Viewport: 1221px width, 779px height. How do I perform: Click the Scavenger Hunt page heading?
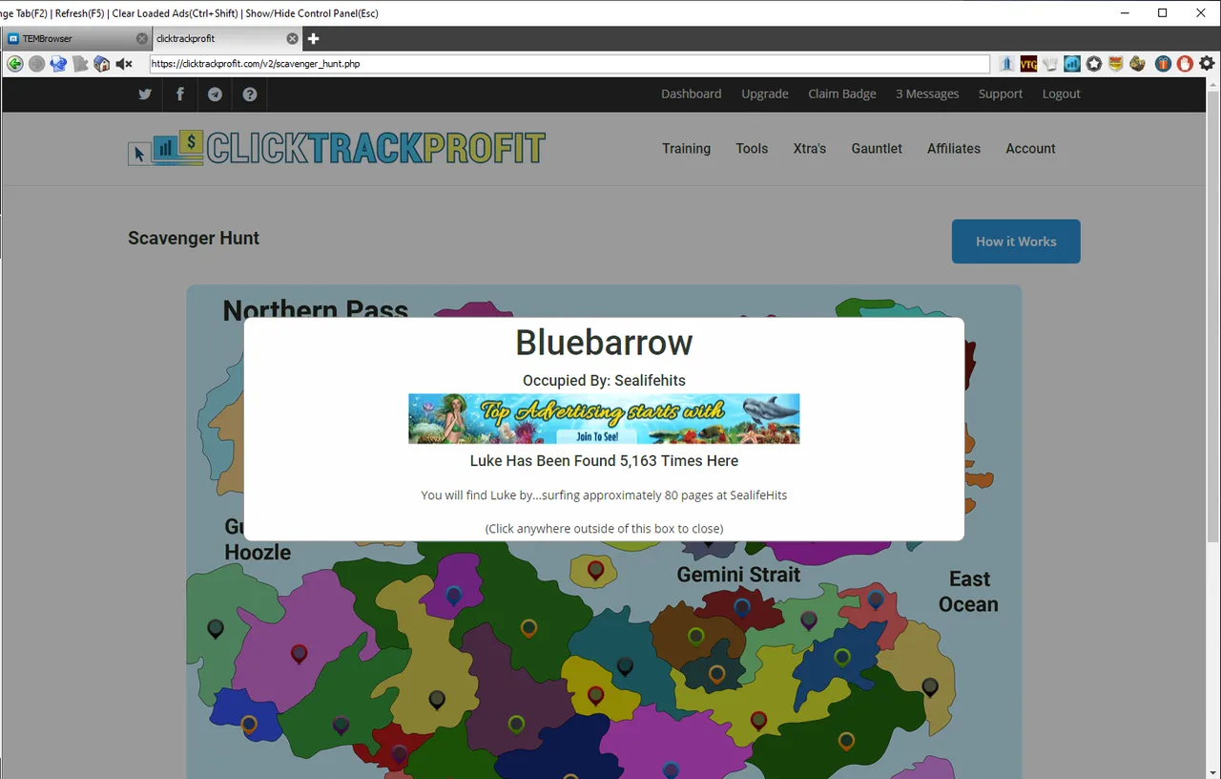(x=194, y=239)
